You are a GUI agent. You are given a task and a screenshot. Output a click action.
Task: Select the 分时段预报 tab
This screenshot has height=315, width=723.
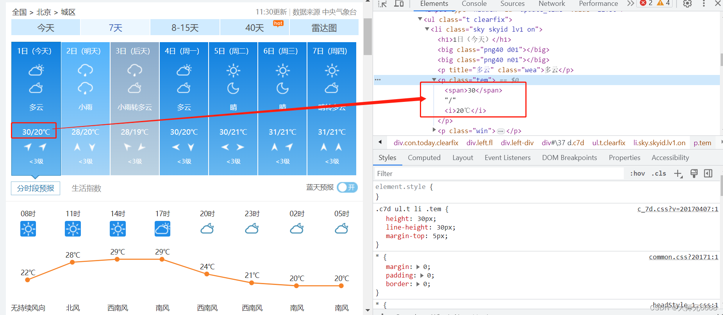tap(36, 188)
